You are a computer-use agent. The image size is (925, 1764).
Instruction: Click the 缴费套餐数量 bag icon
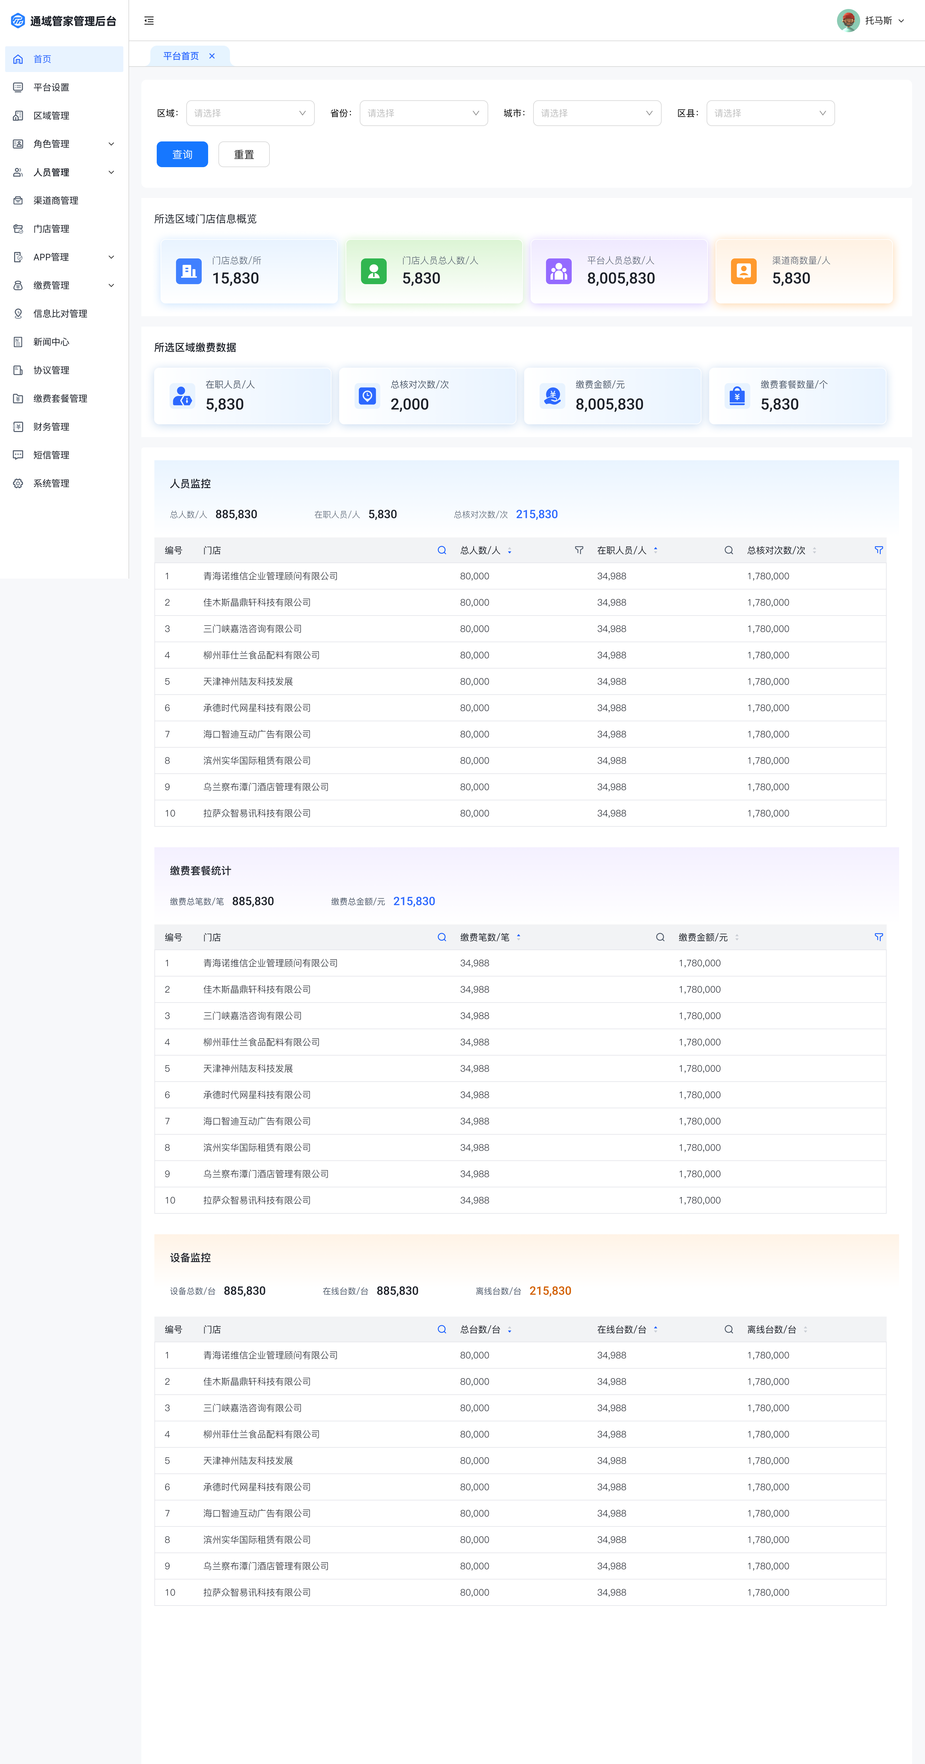(737, 396)
